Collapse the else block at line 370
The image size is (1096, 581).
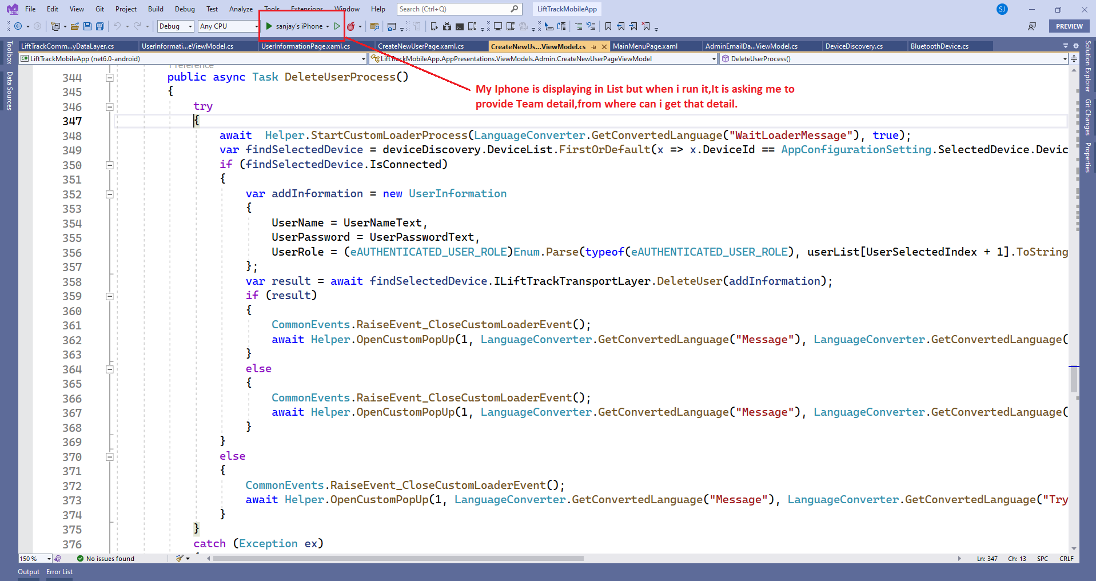pos(109,457)
